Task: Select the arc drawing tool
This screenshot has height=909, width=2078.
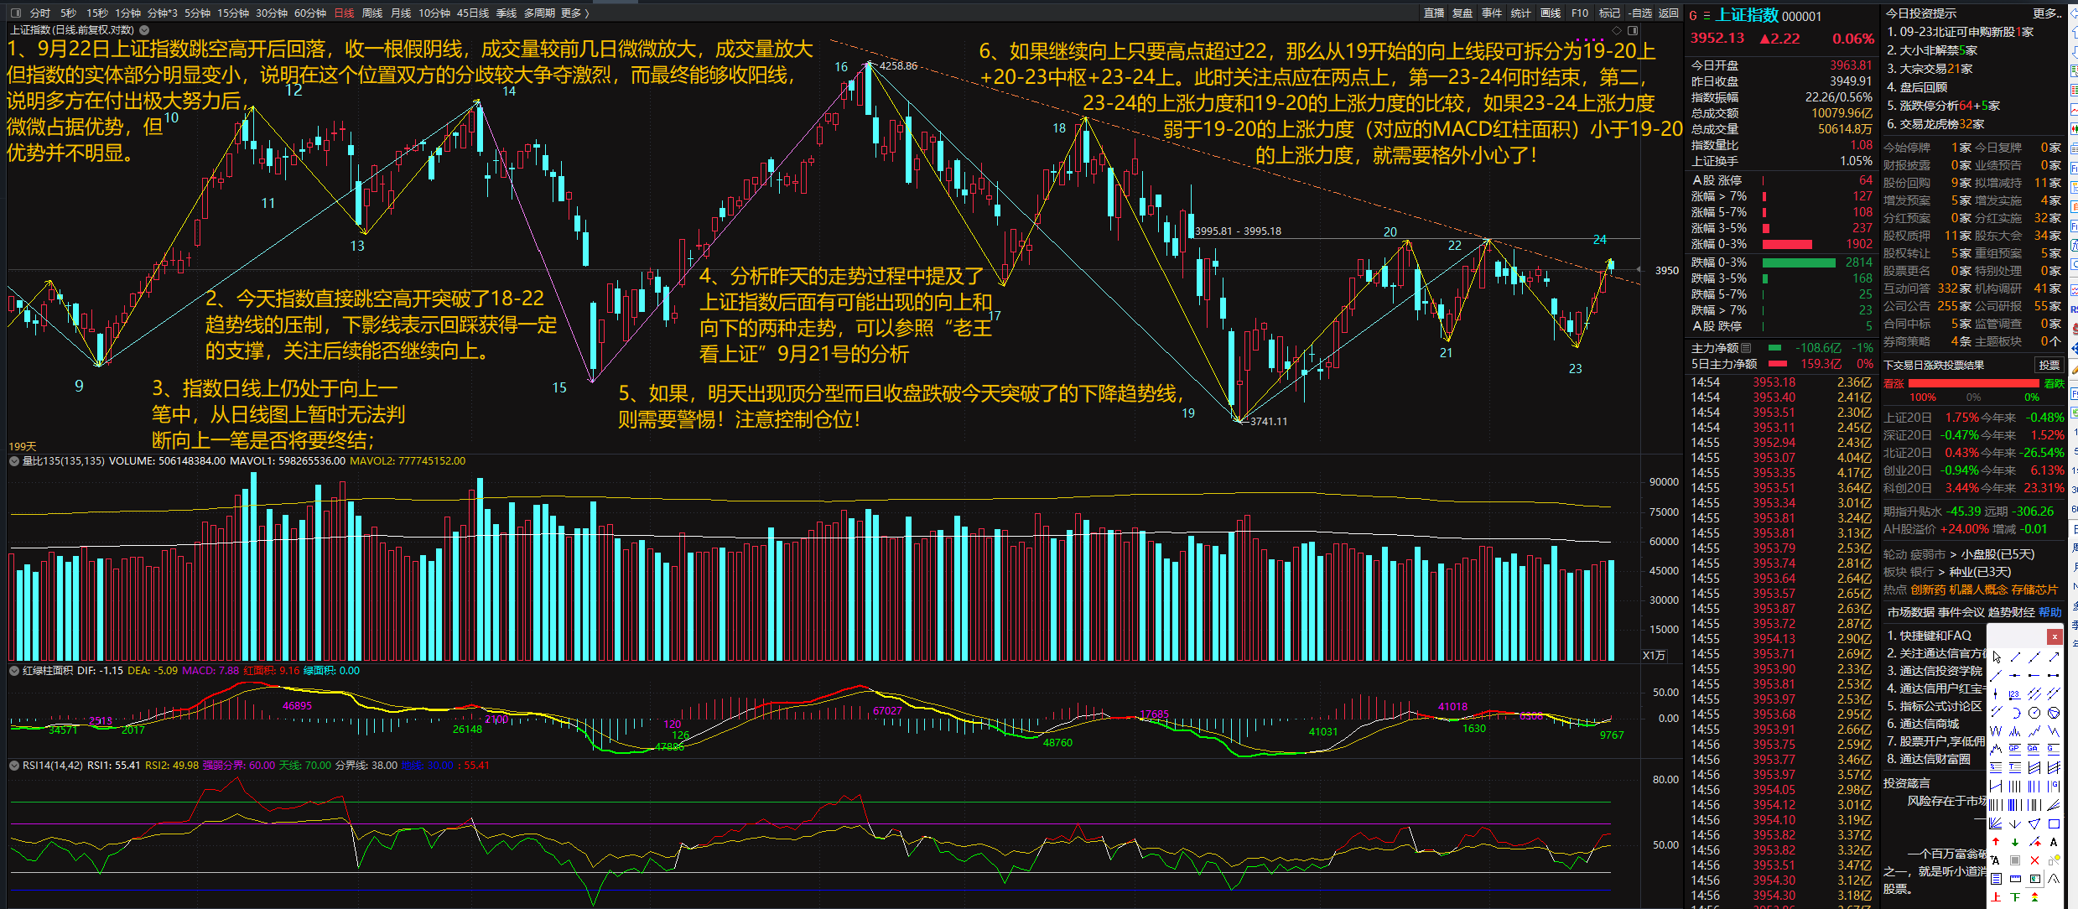Action: [2015, 713]
